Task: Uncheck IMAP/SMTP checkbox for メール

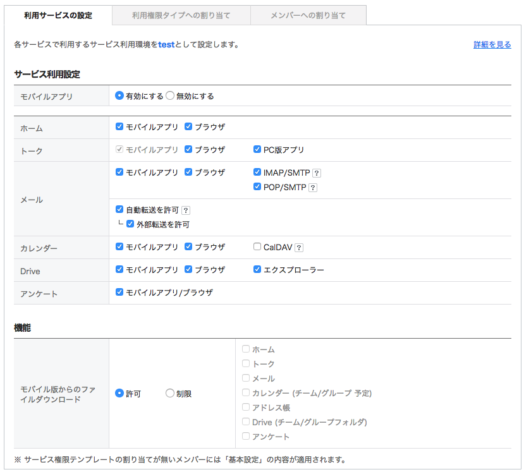Action: point(257,172)
